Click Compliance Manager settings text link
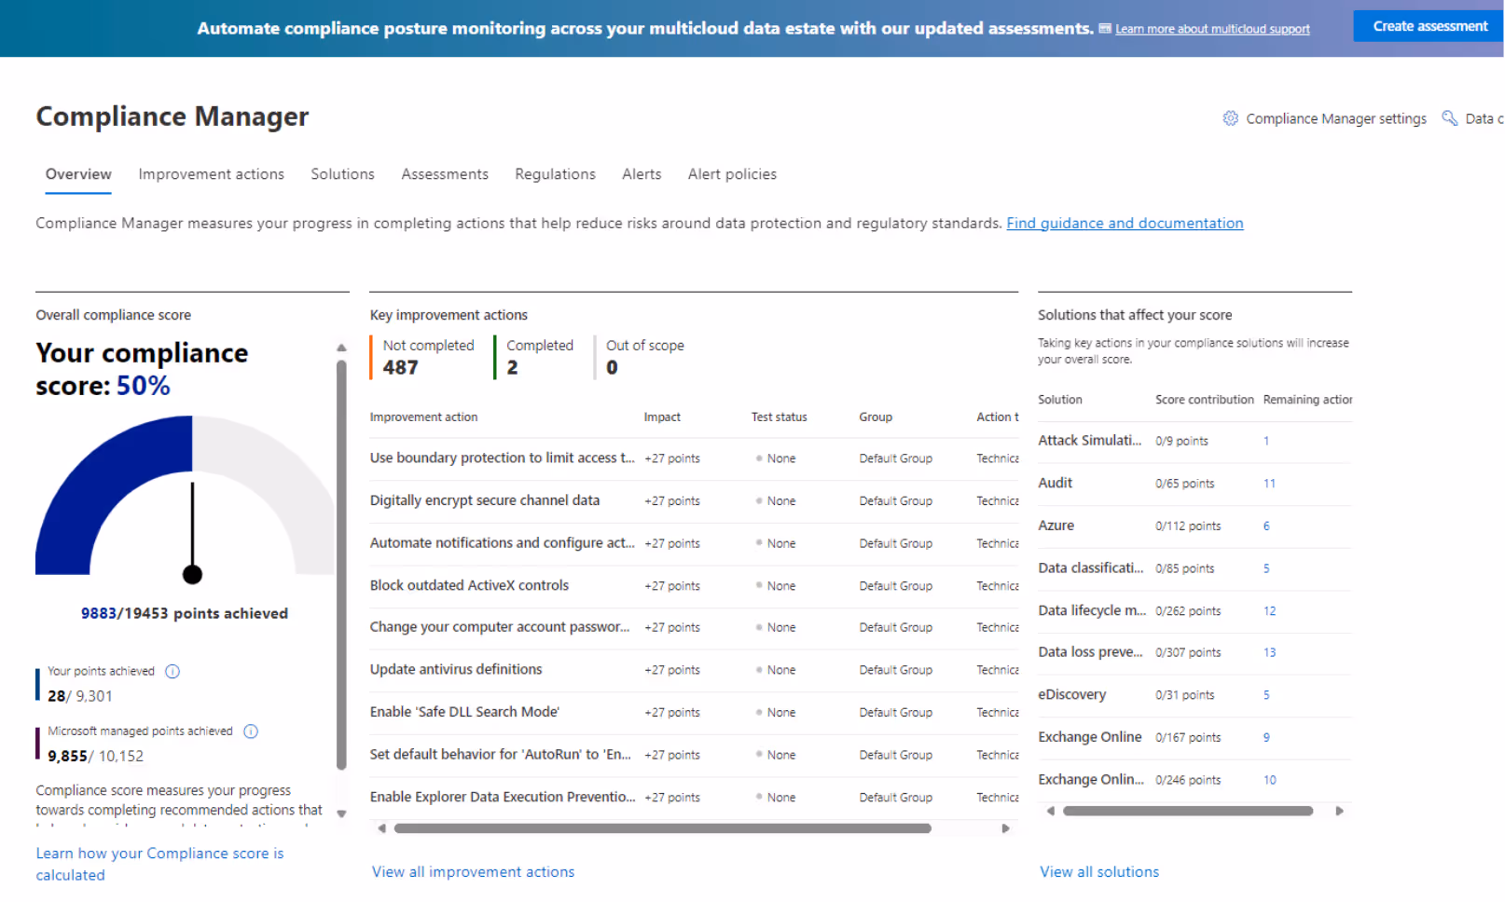This screenshot has width=1505, height=902. 1335,118
